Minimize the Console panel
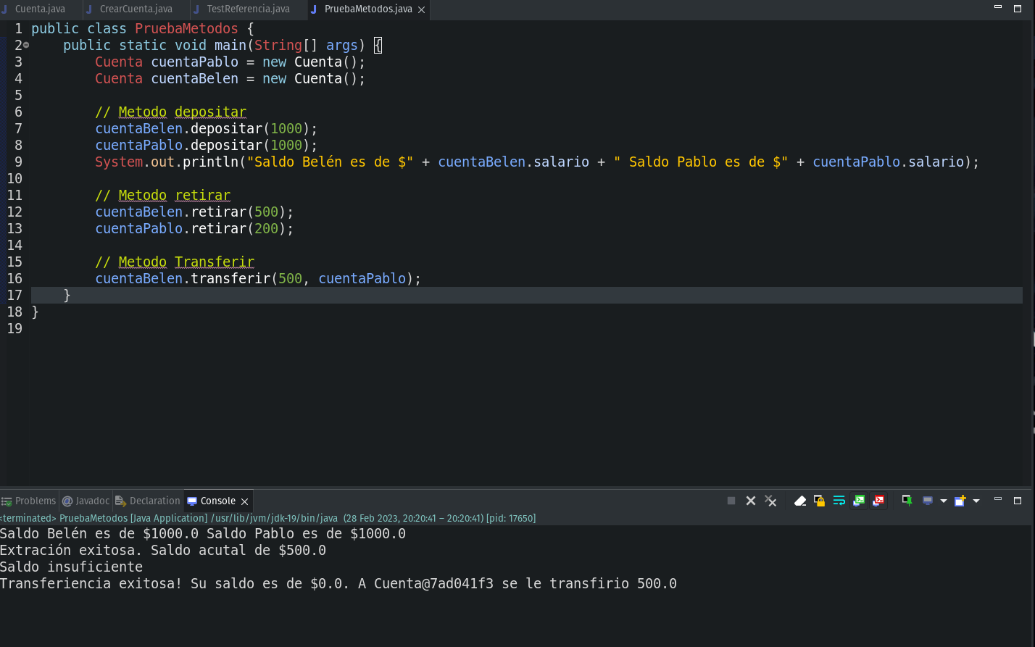The width and height of the screenshot is (1035, 647). 998,499
